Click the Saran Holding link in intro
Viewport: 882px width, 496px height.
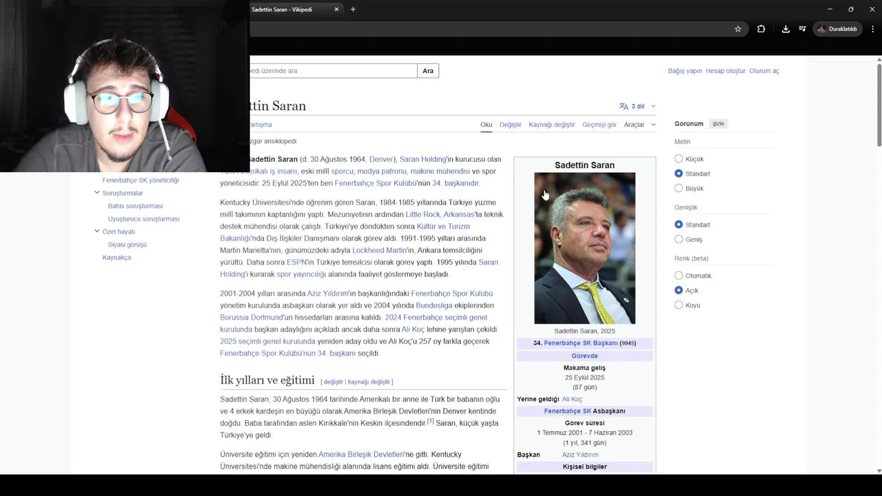(422, 159)
